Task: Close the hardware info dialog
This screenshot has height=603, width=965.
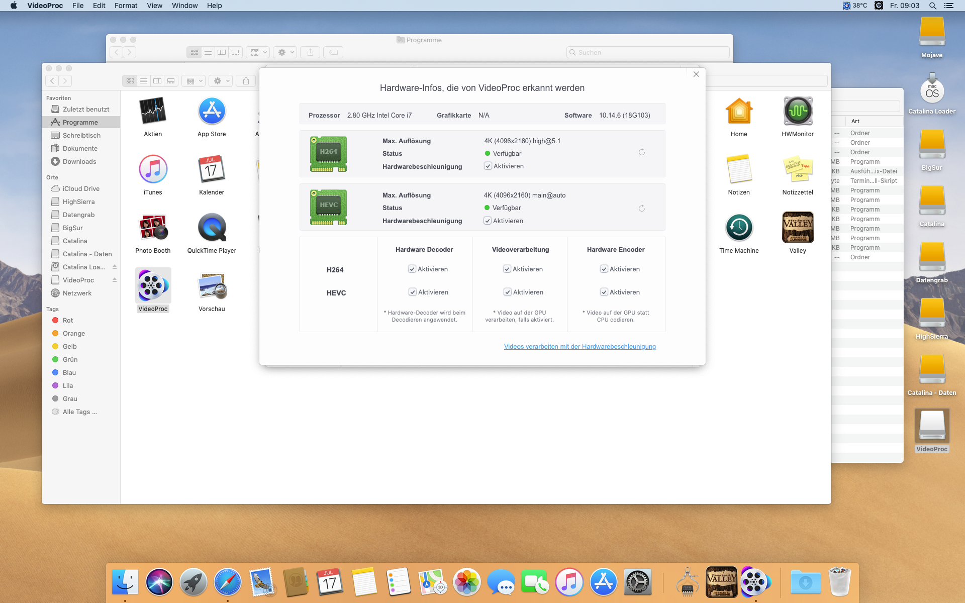Action: pyautogui.click(x=696, y=74)
